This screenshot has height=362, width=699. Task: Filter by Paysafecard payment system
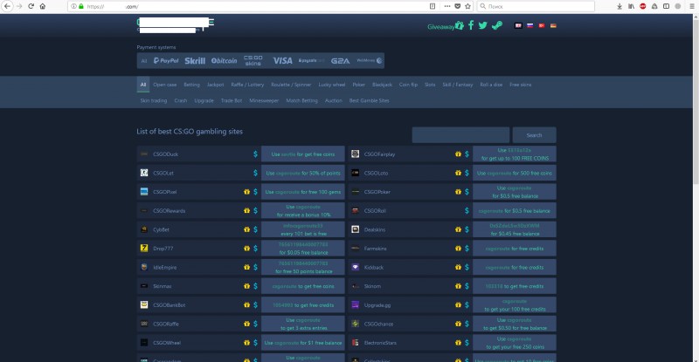pyautogui.click(x=311, y=60)
